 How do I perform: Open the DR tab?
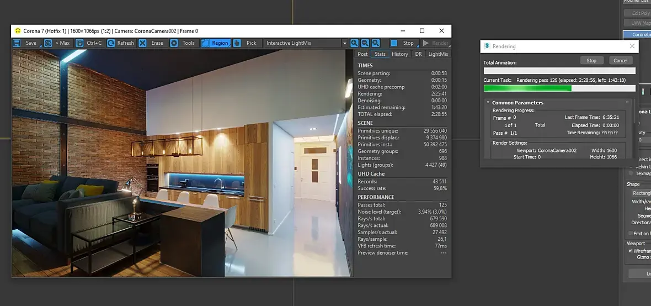(x=419, y=54)
